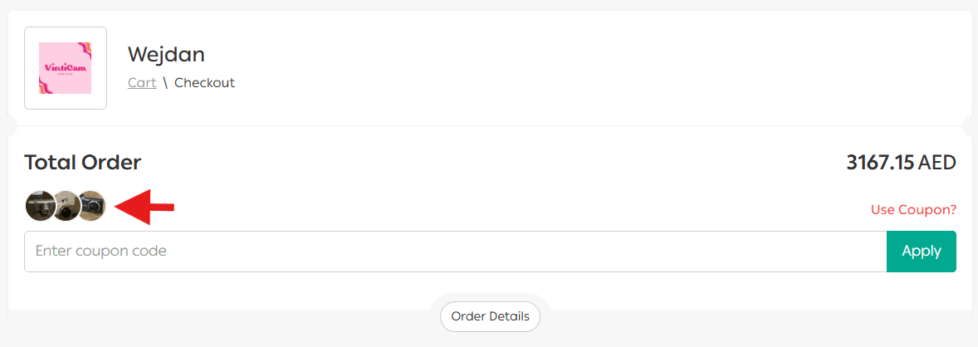
Task: Expand the Order Details section
Action: tap(490, 316)
